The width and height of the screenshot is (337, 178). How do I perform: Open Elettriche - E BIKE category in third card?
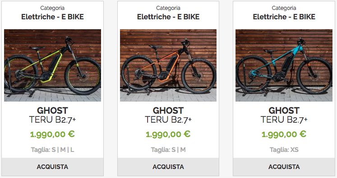coord(284,17)
